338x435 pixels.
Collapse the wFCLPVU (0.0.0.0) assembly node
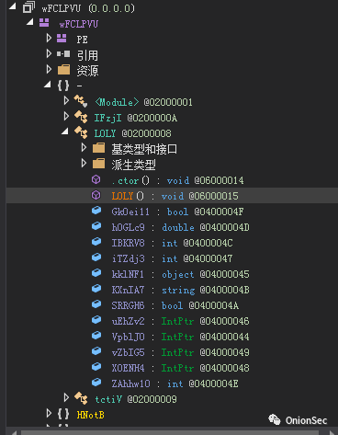pyautogui.click(x=13, y=6)
